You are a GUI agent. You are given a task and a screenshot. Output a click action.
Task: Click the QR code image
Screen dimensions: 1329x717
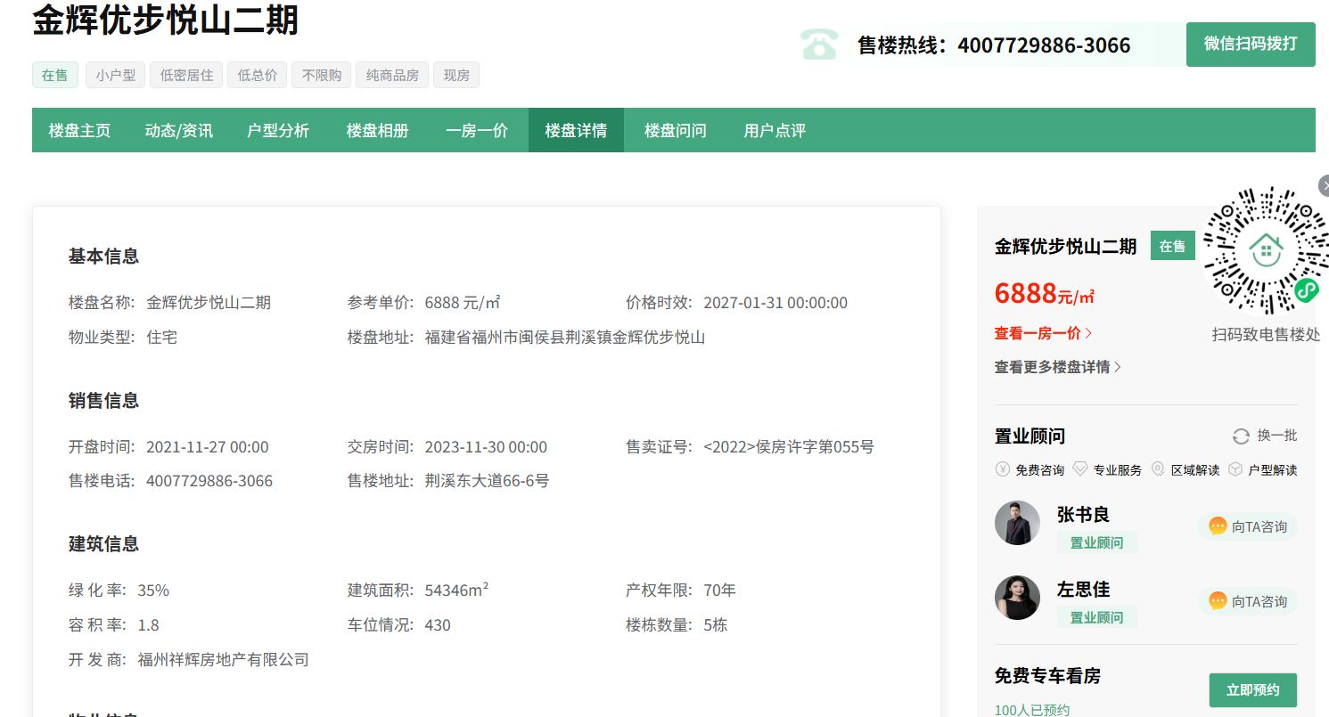pyautogui.click(x=1266, y=250)
